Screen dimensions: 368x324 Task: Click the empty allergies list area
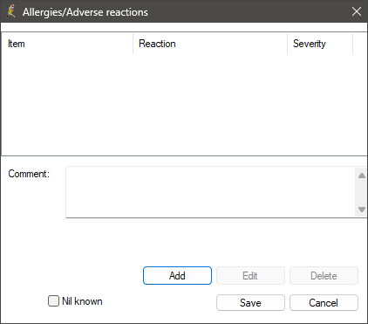184,105
